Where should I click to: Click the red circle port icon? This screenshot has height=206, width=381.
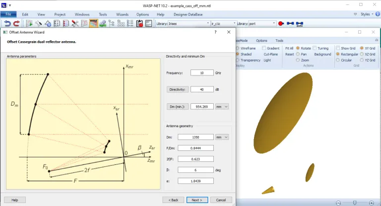[281, 24]
